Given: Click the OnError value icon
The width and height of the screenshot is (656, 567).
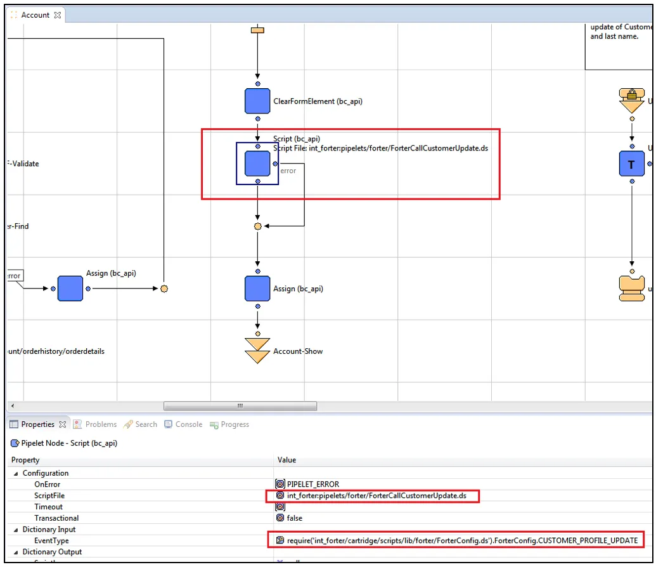Looking at the screenshot, I should 280,484.
